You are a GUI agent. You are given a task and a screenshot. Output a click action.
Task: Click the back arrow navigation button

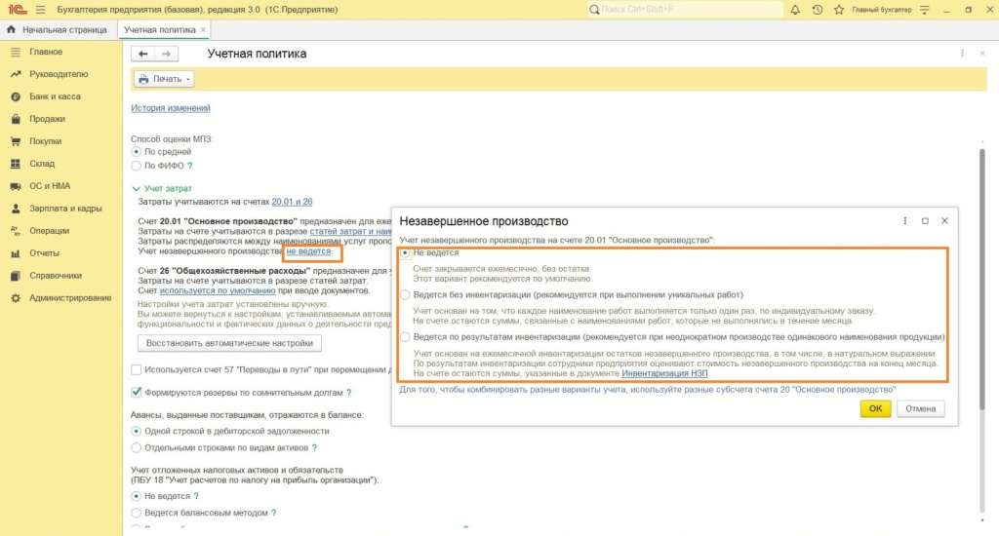coord(143,54)
